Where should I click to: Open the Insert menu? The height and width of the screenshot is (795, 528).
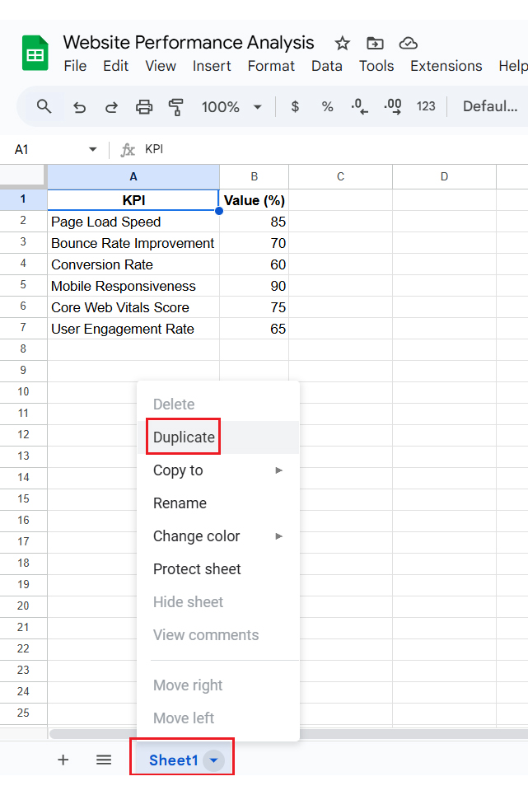212,66
